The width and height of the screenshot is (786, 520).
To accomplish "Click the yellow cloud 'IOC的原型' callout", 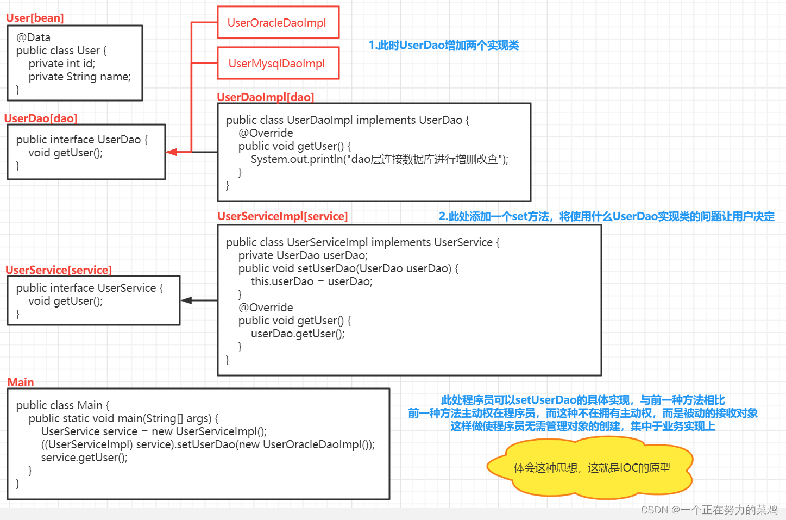I will click(590, 468).
